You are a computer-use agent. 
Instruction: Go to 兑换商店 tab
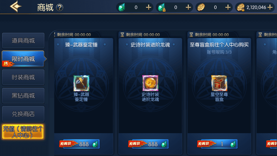23,114
